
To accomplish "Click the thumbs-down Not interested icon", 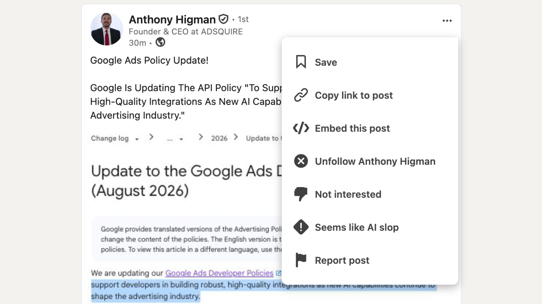I will (x=301, y=194).
